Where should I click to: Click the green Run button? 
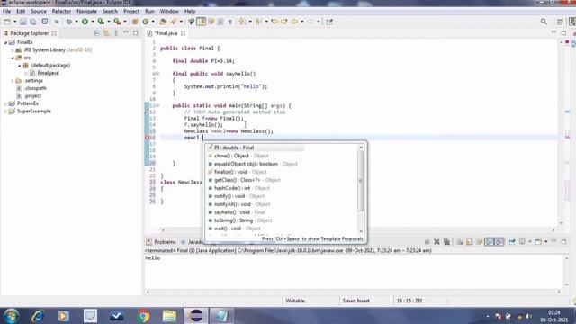[85, 22]
